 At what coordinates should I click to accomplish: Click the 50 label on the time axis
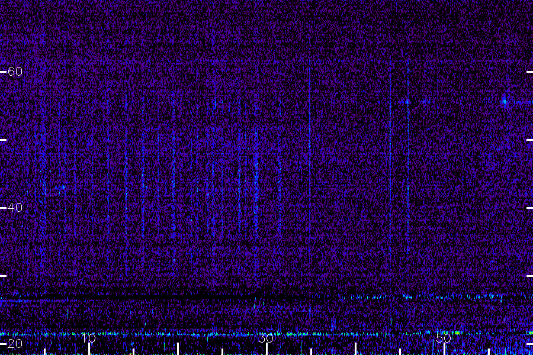tap(444, 338)
